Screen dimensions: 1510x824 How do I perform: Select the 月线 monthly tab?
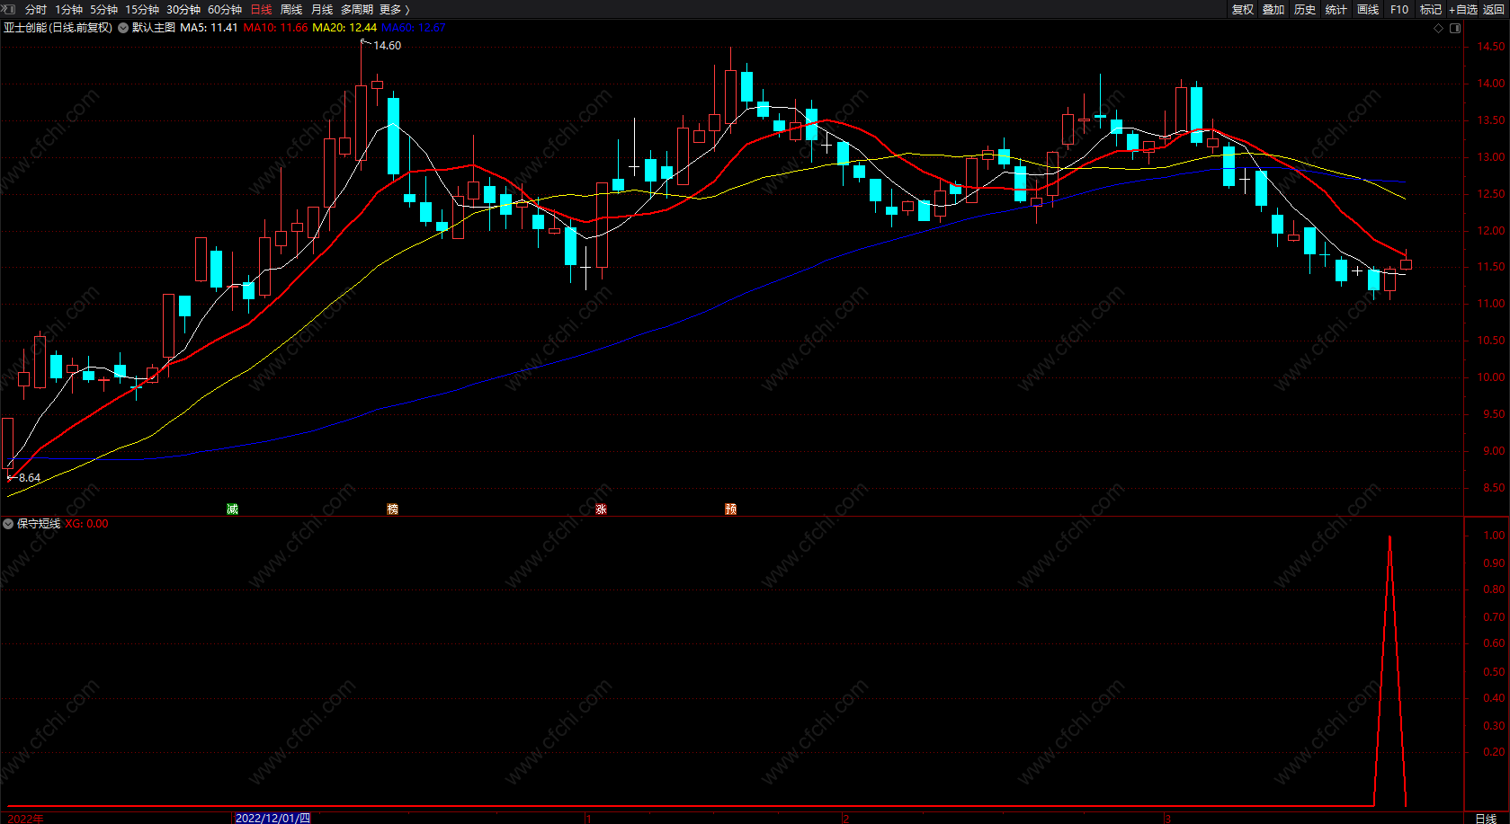(322, 9)
